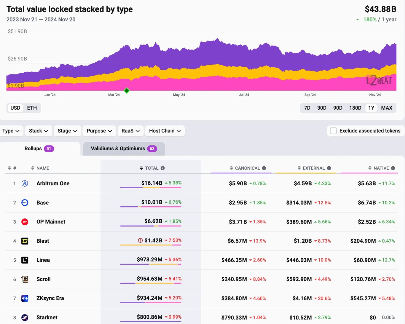Click the Starknet logo icon

pyautogui.click(x=25, y=317)
